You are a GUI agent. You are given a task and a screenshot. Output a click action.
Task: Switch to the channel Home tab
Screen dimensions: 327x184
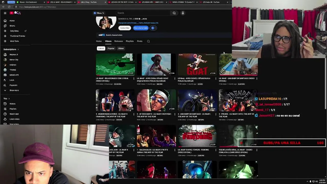99,41
